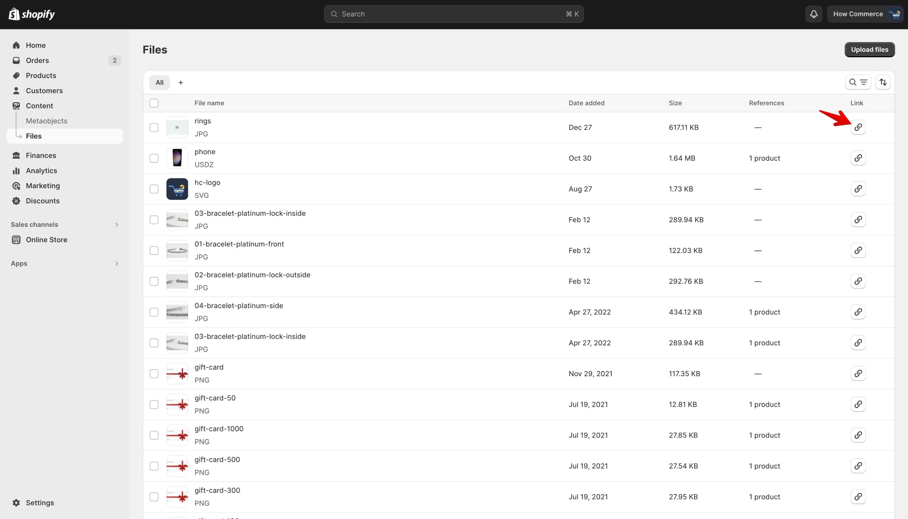The width and height of the screenshot is (908, 519).
Task: Copy link for gift-card-300
Action: pyautogui.click(x=858, y=497)
